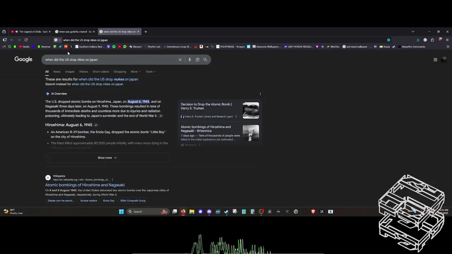Clear the Google search box text
The height and width of the screenshot is (254, 452).
point(180,60)
